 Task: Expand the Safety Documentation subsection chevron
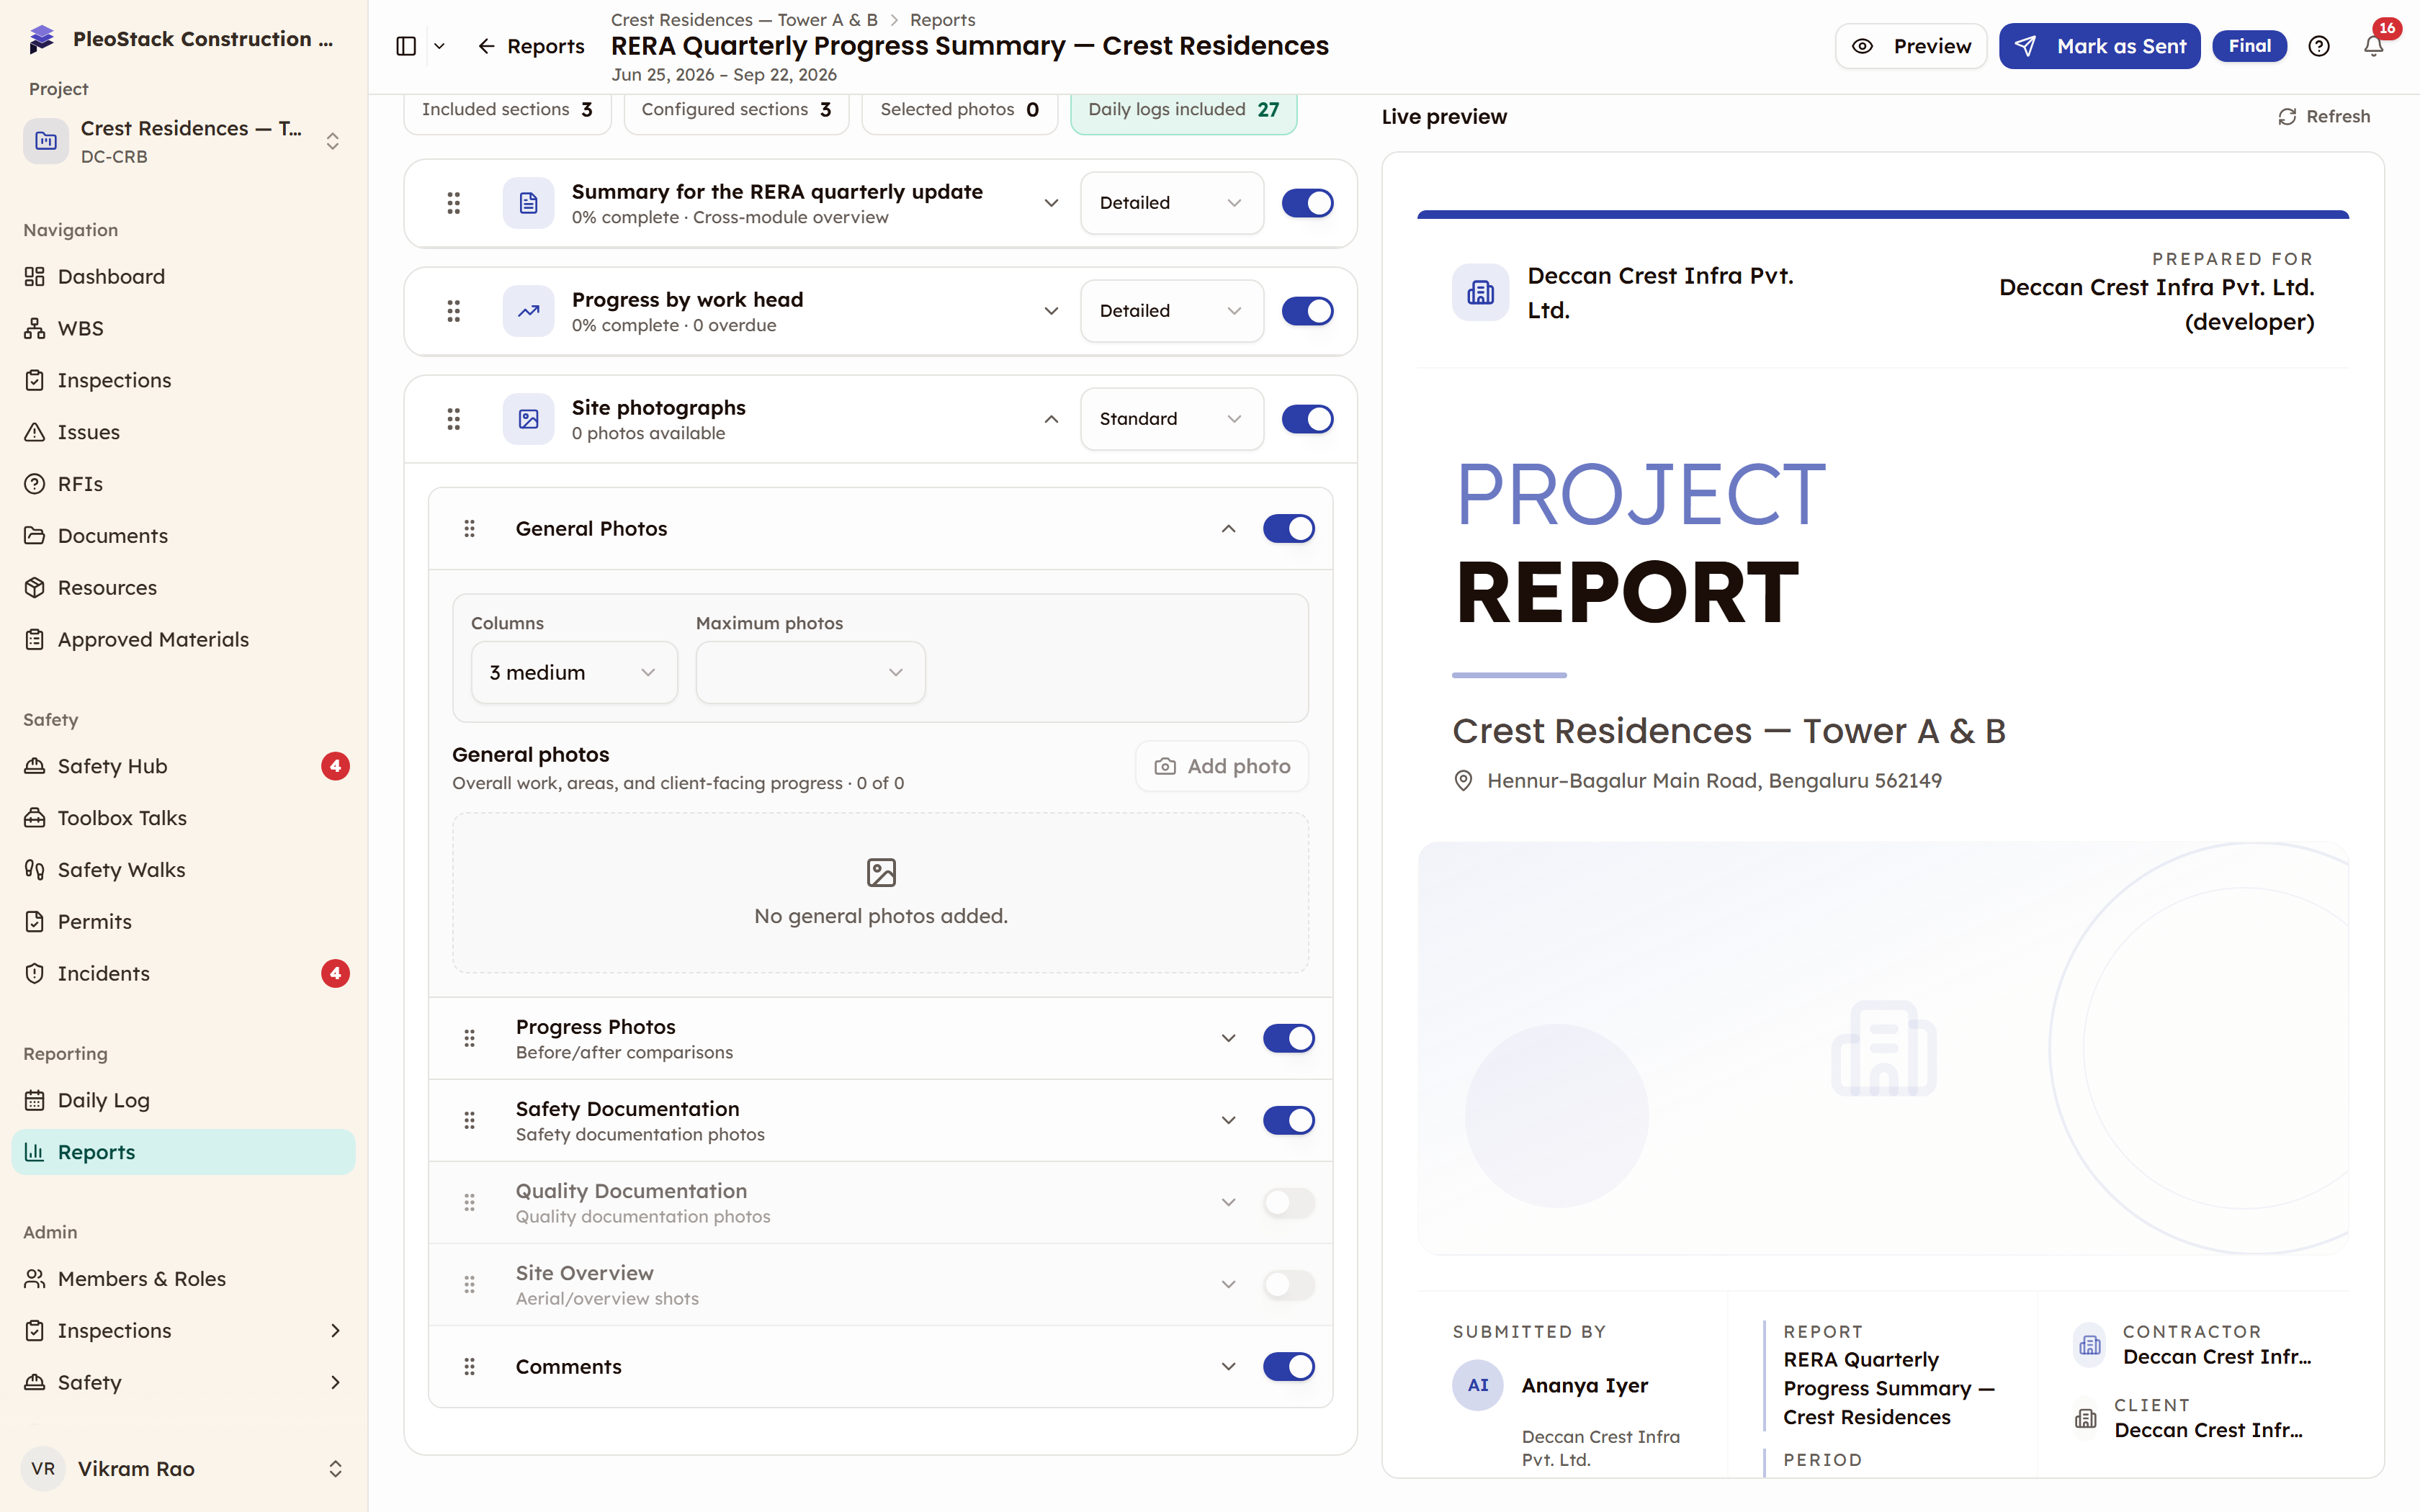[1229, 1121]
